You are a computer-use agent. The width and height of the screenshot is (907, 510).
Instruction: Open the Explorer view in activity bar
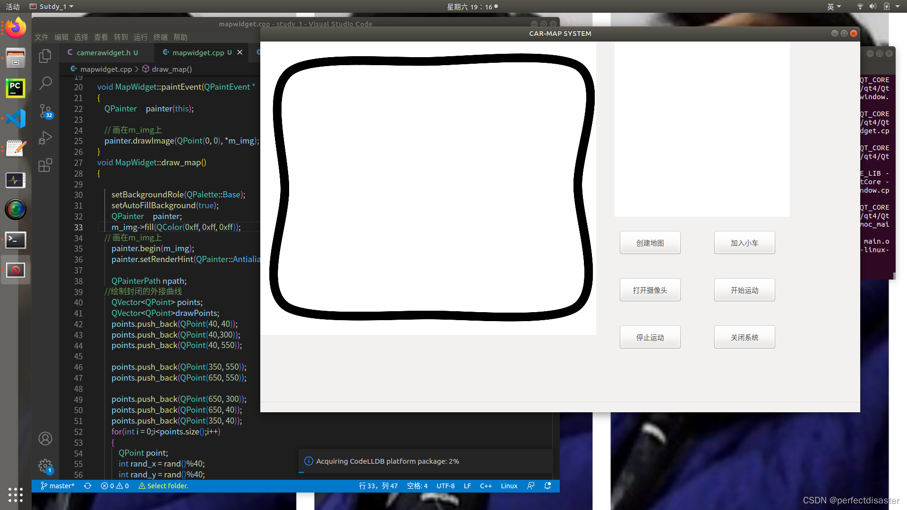[45, 56]
